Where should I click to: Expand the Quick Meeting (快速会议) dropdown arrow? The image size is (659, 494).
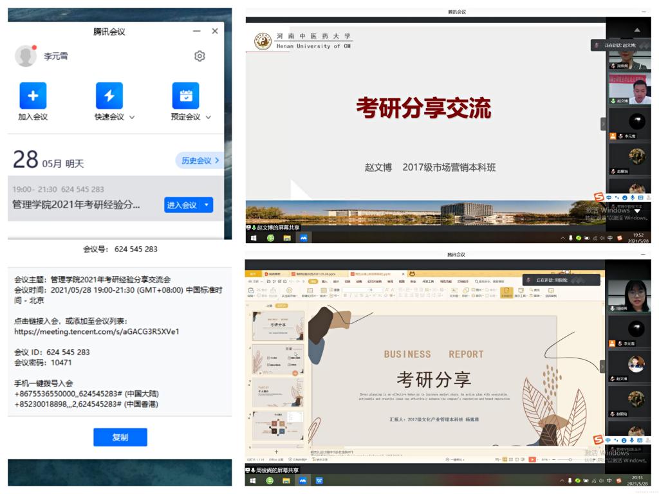pyautogui.click(x=133, y=118)
